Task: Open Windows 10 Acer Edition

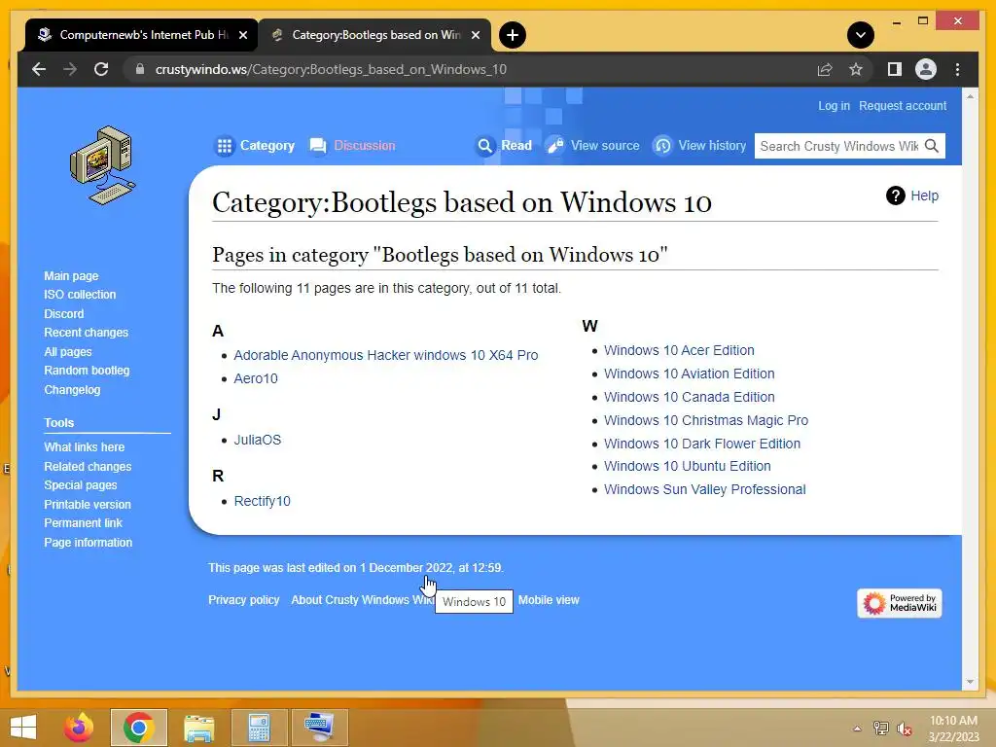Action: coord(679,350)
